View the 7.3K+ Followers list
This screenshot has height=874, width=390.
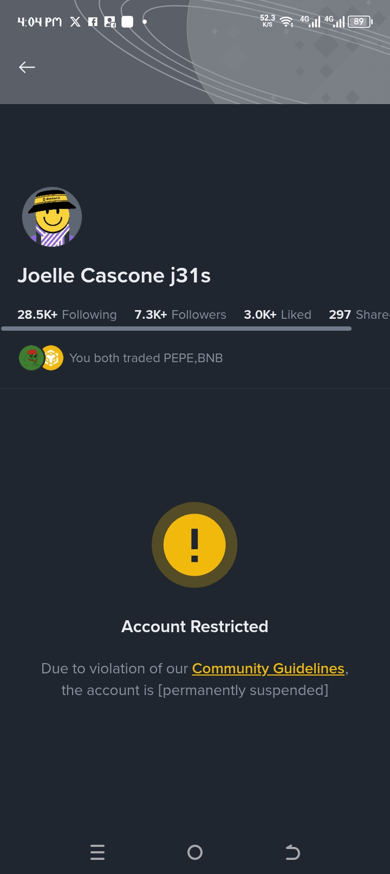coord(180,314)
